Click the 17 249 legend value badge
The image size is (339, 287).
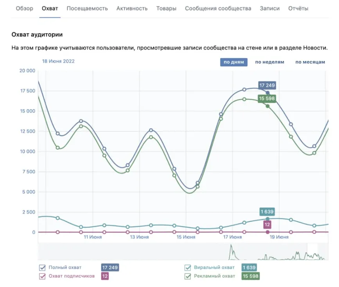pos(110,268)
